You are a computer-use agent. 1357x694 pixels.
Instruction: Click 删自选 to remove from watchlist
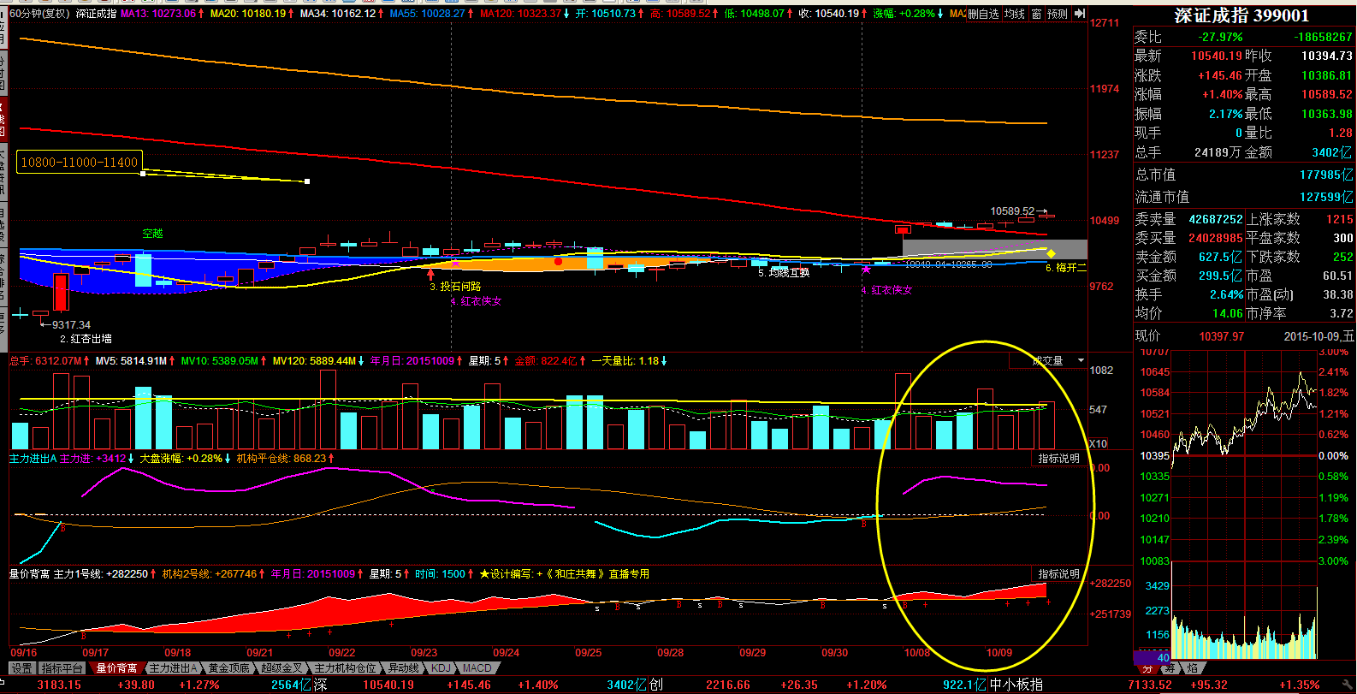(x=984, y=14)
